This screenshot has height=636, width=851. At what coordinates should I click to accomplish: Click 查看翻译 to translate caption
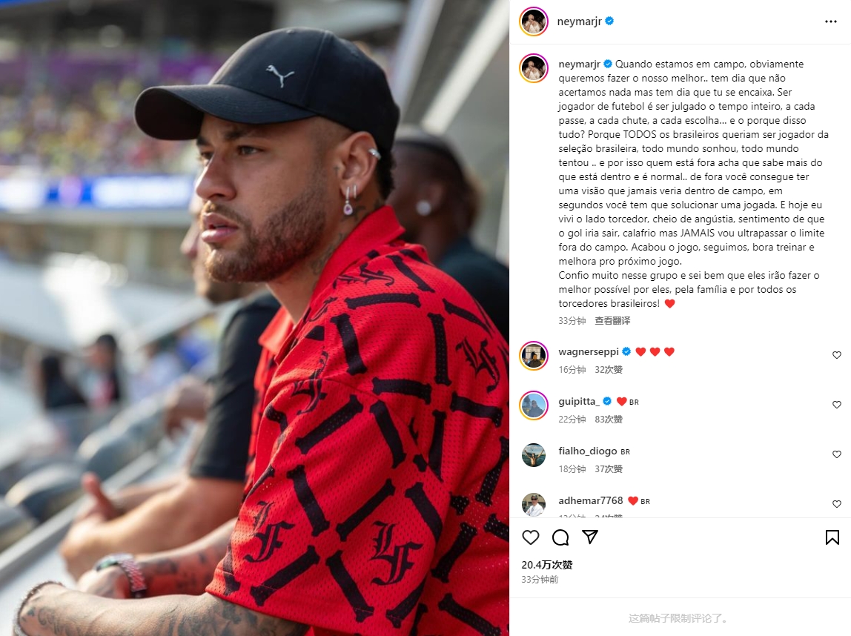click(x=612, y=321)
